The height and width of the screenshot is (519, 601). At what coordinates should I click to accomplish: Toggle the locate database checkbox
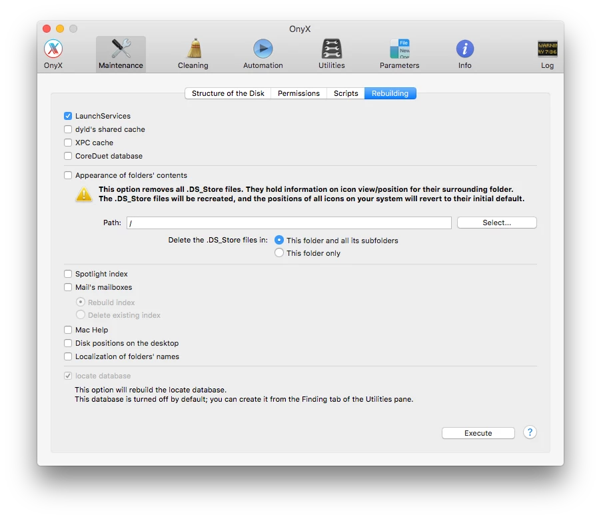[68, 376]
